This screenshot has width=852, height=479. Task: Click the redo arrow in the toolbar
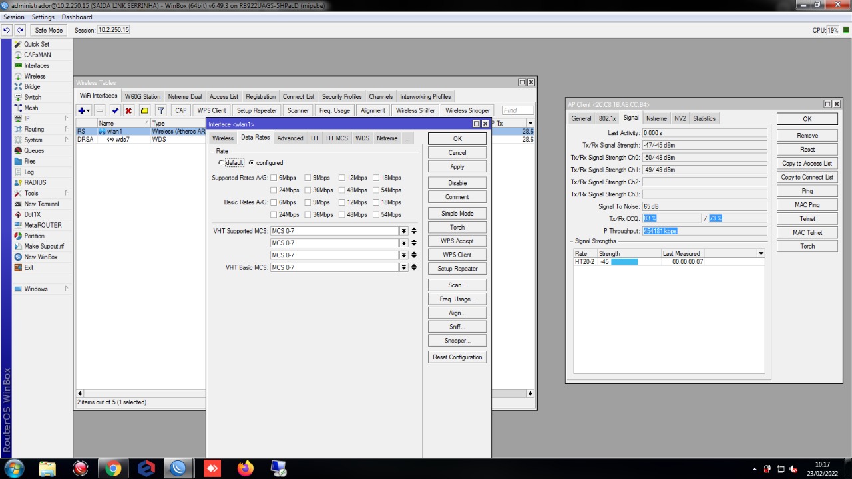[x=20, y=30]
